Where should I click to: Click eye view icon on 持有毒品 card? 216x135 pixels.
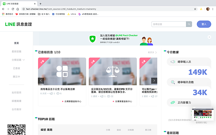[58, 93]
